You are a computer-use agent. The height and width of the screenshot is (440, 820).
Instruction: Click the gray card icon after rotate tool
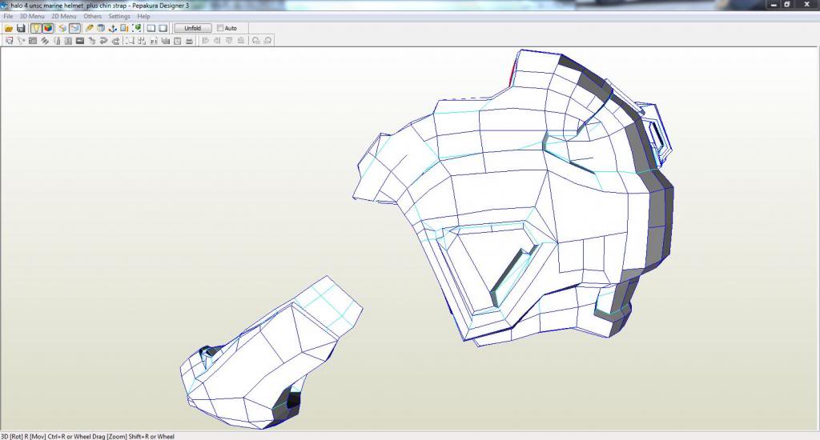click(32, 41)
